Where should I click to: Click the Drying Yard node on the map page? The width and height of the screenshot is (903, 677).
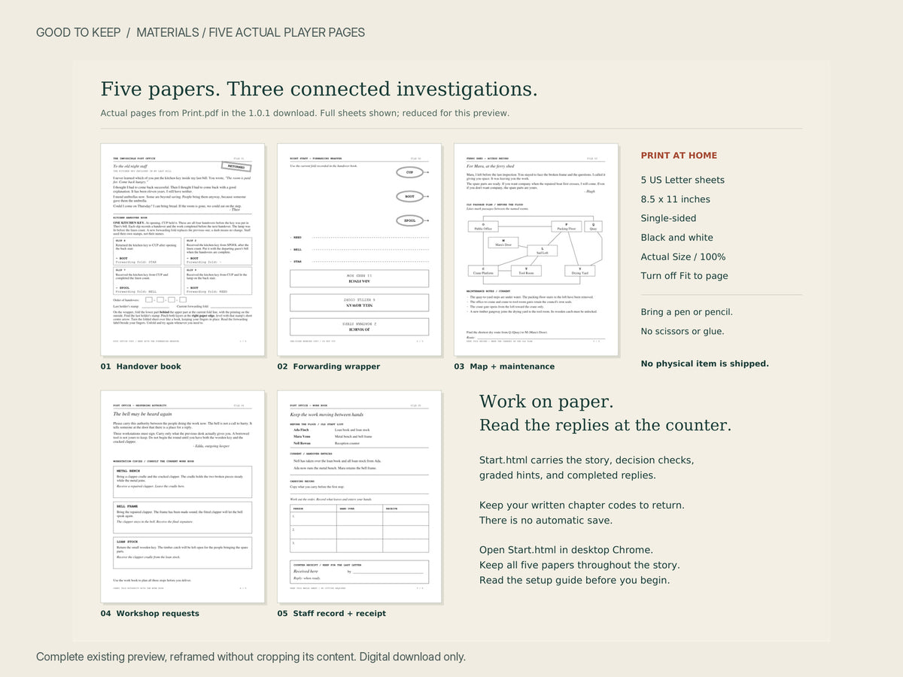[x=580, y=271]
